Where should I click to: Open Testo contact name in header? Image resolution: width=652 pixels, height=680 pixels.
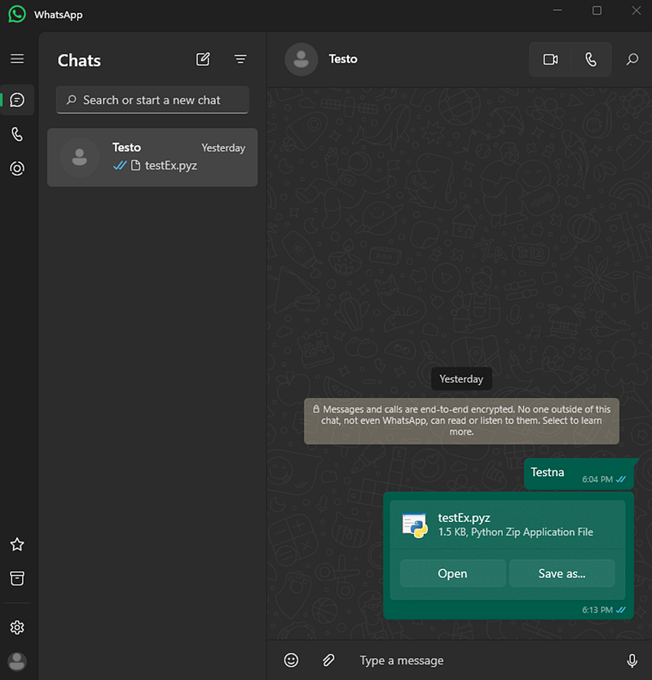tap(343, 59)
